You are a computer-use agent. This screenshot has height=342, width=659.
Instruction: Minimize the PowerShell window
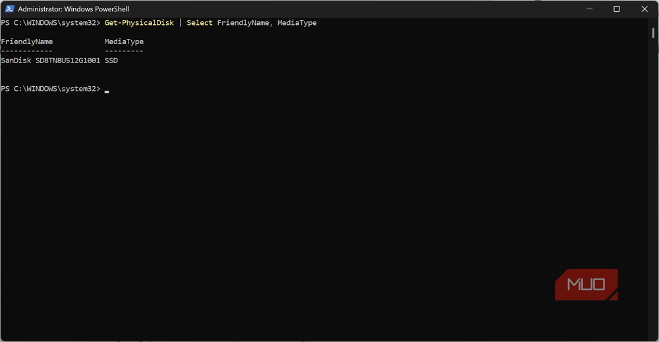590,9
